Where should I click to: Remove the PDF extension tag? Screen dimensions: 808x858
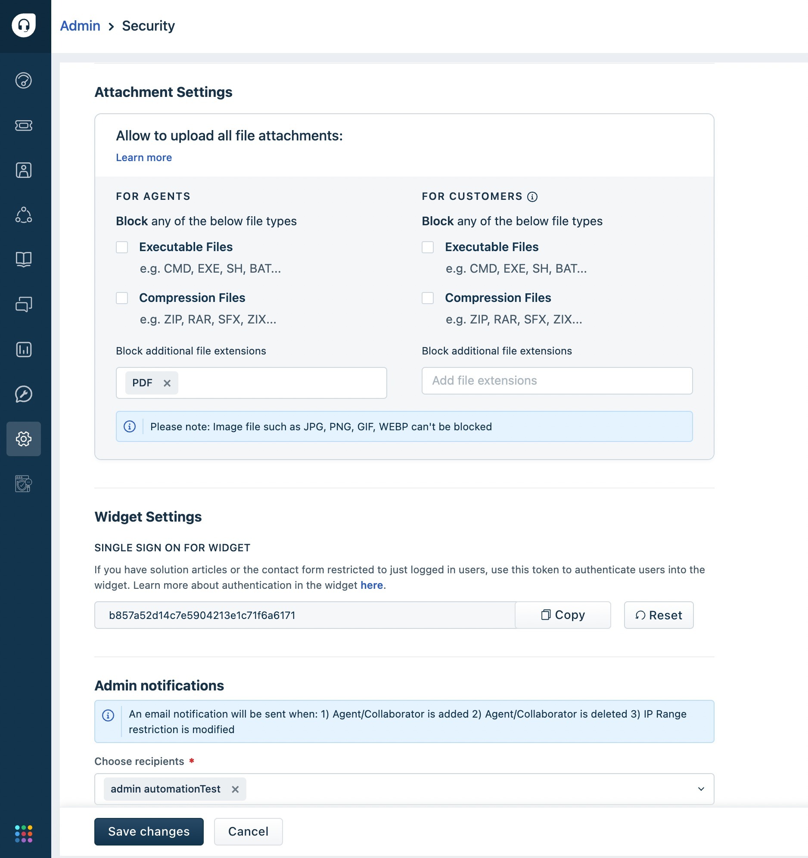[x=167, y=383]
